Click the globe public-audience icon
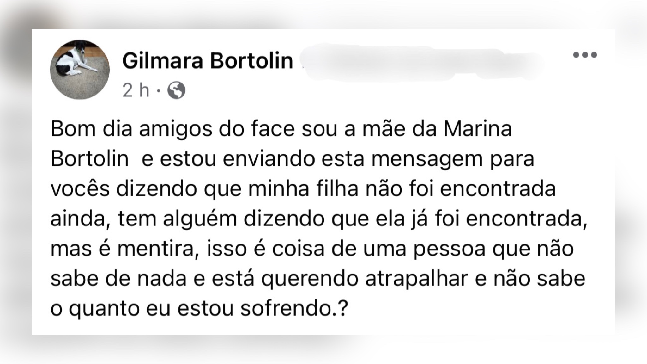 click(176, 91)
